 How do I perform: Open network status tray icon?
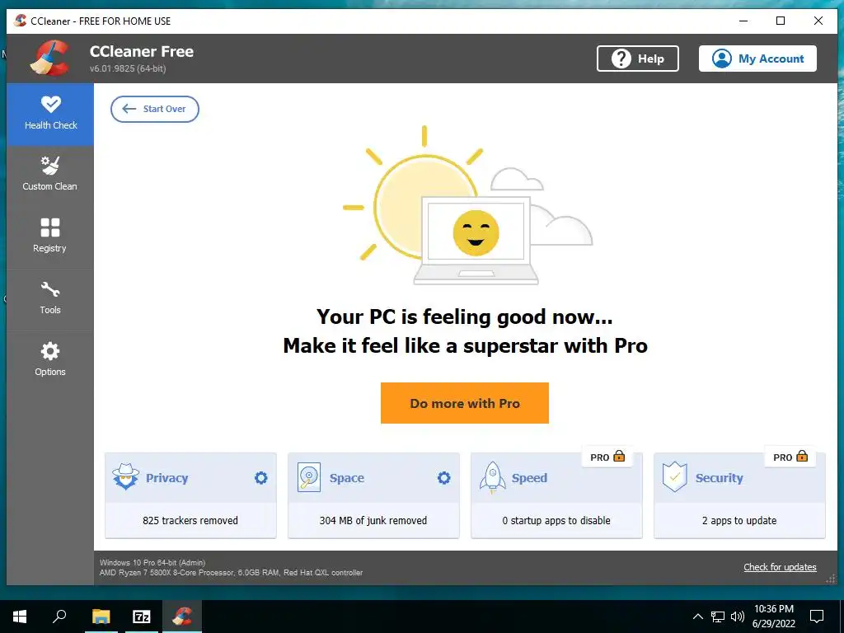click(718, 617)
